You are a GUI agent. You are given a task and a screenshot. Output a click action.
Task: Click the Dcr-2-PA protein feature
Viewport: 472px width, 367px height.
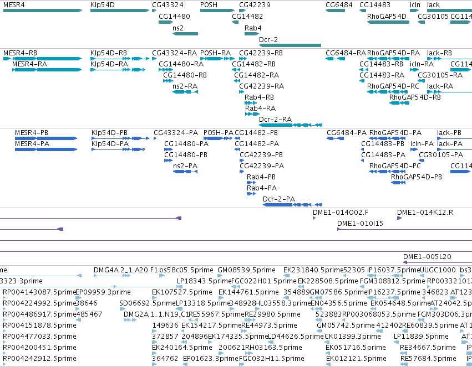point(293,205)
